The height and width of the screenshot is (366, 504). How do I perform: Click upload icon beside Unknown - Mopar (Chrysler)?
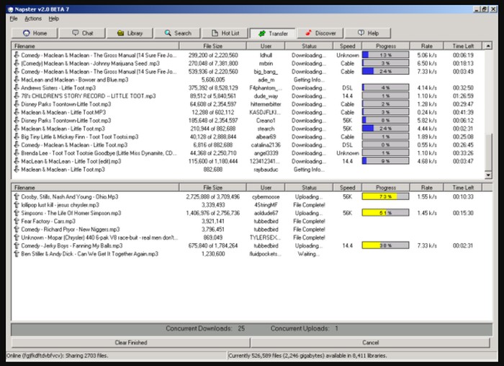click(17, 237)
